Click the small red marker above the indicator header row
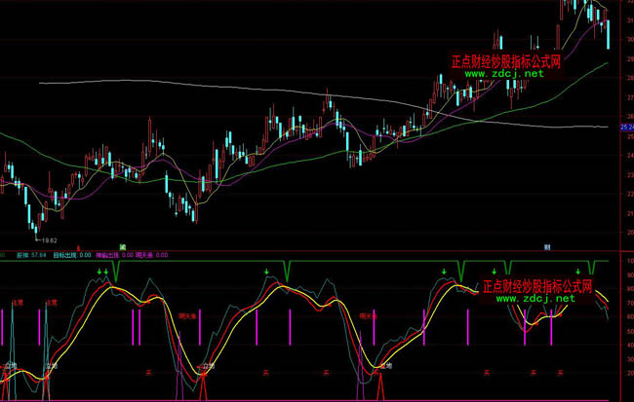This screenshot has width=634, height=402. click(x=64, y=245)
